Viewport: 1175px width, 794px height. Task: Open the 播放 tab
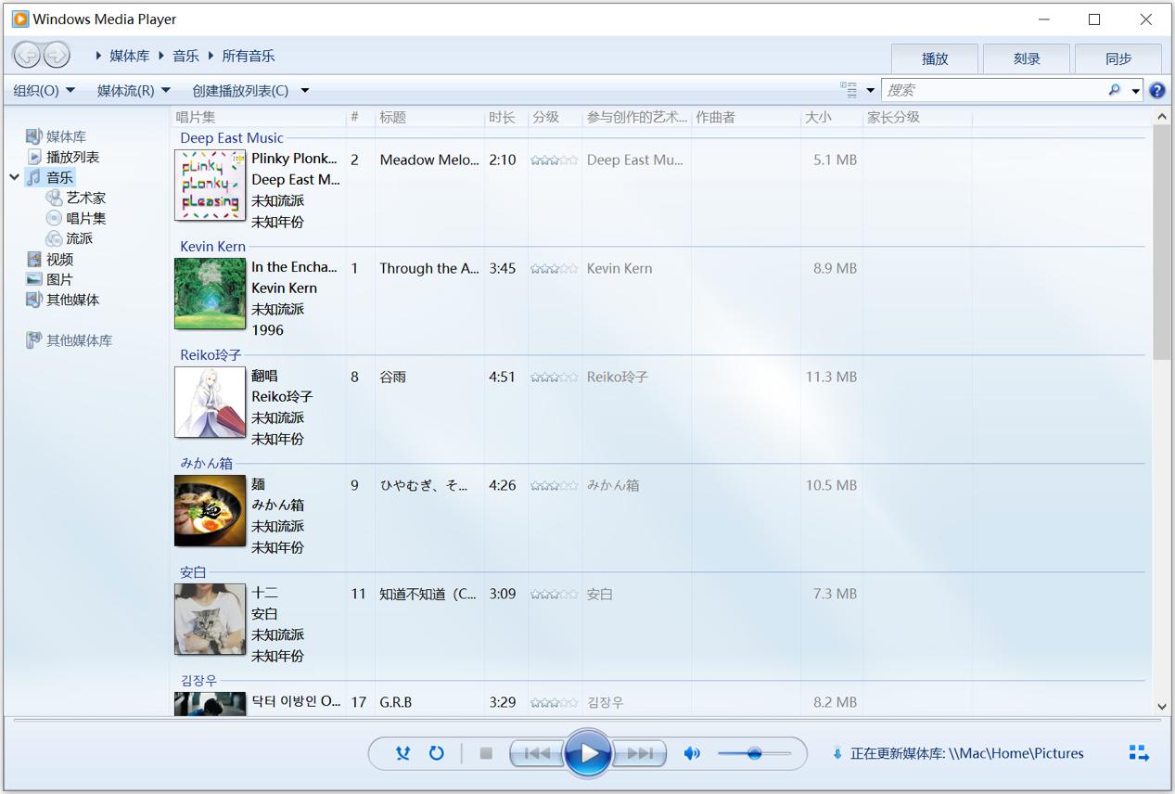(x=935, y=58)
